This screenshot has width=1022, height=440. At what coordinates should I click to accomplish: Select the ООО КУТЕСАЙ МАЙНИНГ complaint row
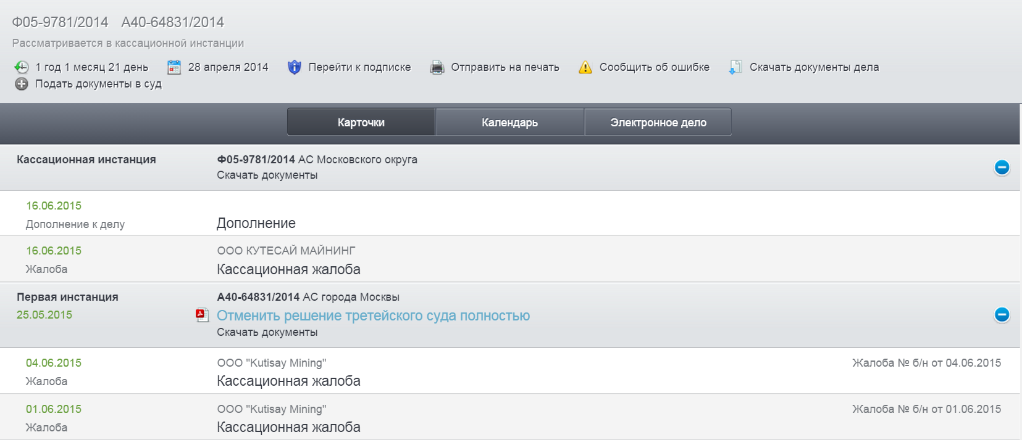288,269
